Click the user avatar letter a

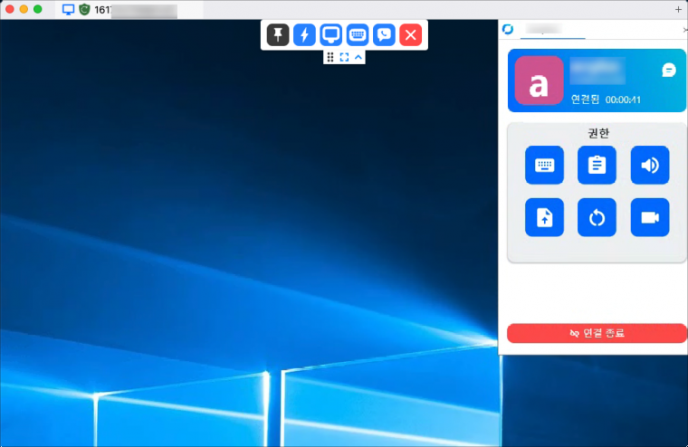click(x=539, y=81)
